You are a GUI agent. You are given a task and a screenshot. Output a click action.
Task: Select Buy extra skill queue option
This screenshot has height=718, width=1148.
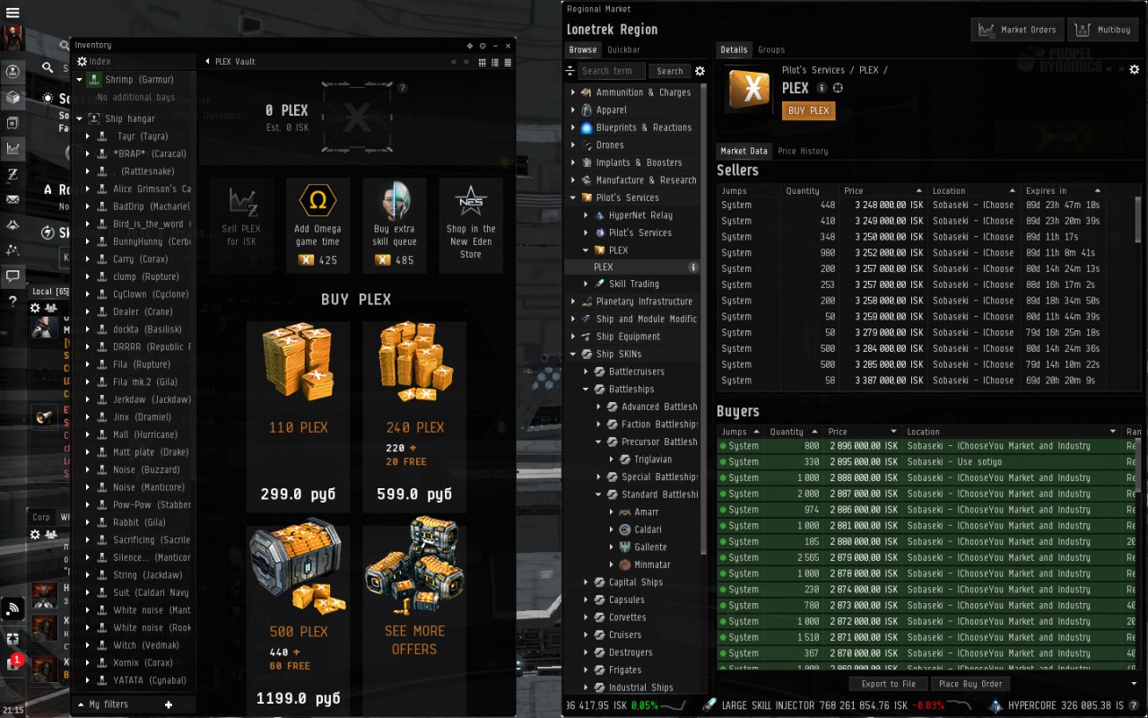395,225
